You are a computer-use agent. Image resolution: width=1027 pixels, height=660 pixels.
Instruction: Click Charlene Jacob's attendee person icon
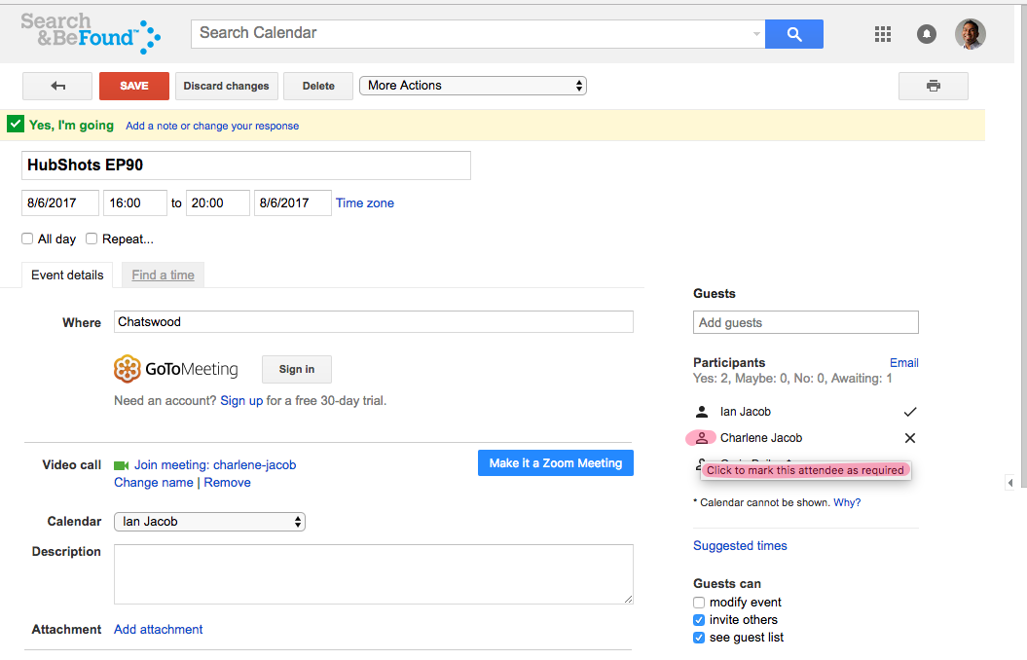tap(702, 438)
